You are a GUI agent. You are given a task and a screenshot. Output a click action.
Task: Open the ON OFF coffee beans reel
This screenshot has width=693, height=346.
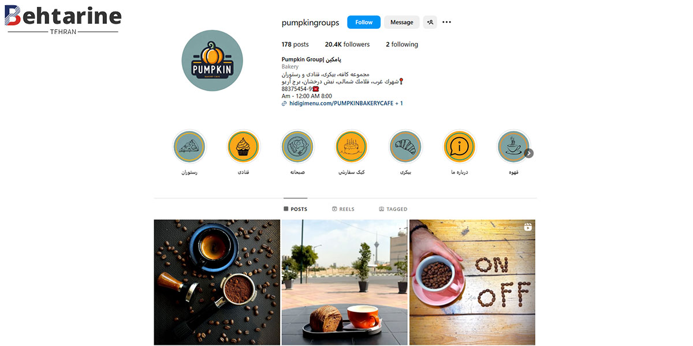[472, 282]
